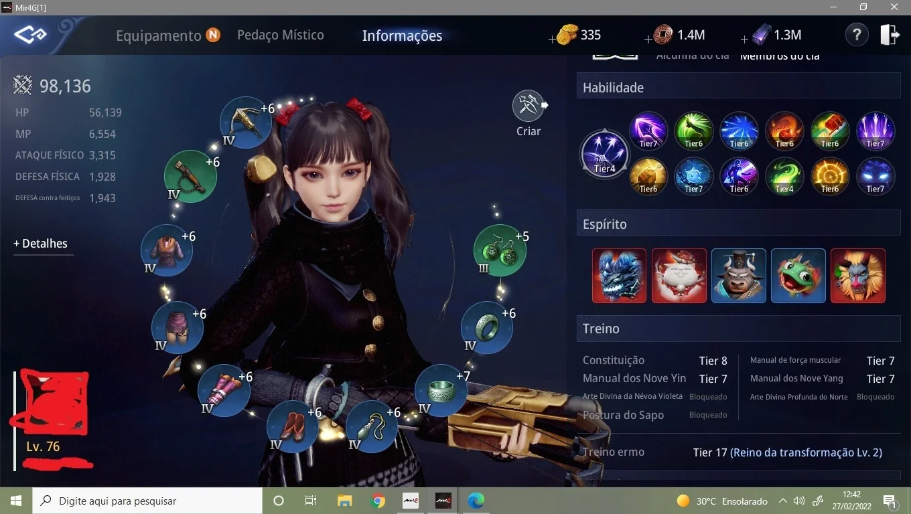Open the large Tier4 main skill icon
911x514 pixels.
click(x=604, y=154)
